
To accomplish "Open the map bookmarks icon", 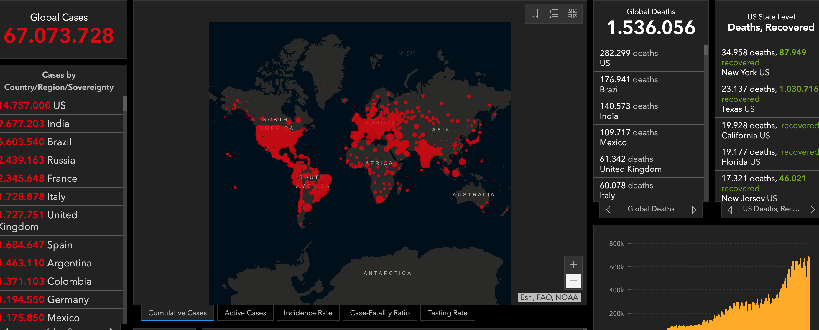I will [535, 13].
